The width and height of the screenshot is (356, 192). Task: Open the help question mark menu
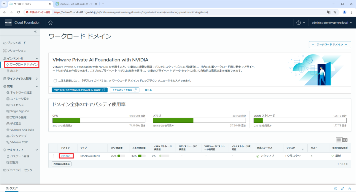pos(301,23)
